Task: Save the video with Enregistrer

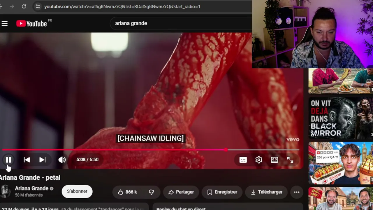Action: 222,192
